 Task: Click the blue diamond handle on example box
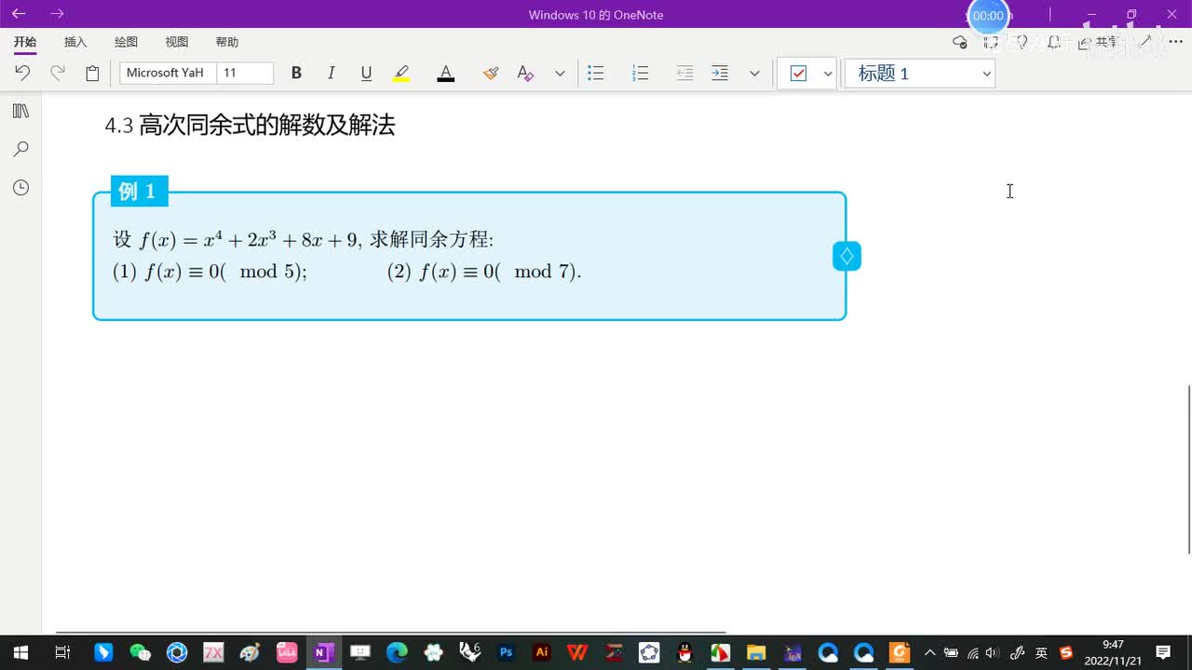click(x=847, y=256)
